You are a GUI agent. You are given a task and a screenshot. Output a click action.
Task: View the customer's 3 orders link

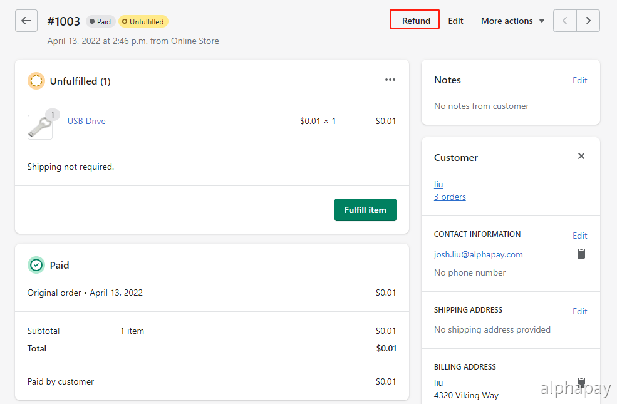[450, 197]
